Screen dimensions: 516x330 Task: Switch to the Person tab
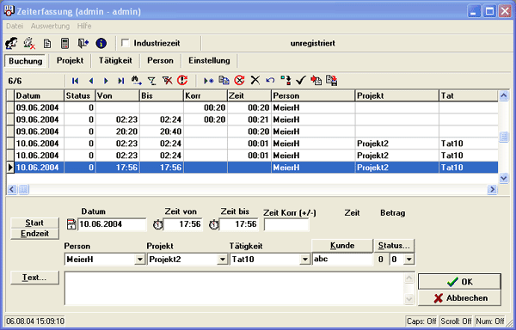coord(160,60)
